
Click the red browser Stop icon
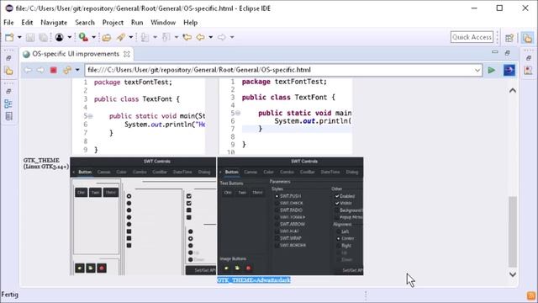(x=54, y=70)
